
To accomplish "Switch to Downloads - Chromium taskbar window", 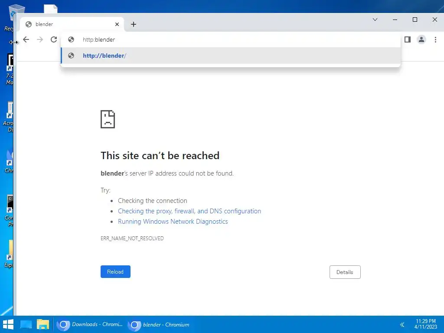I will (90, 324).
